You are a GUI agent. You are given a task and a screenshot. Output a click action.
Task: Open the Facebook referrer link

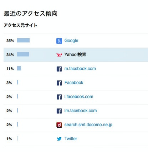[x=74, y=83]
